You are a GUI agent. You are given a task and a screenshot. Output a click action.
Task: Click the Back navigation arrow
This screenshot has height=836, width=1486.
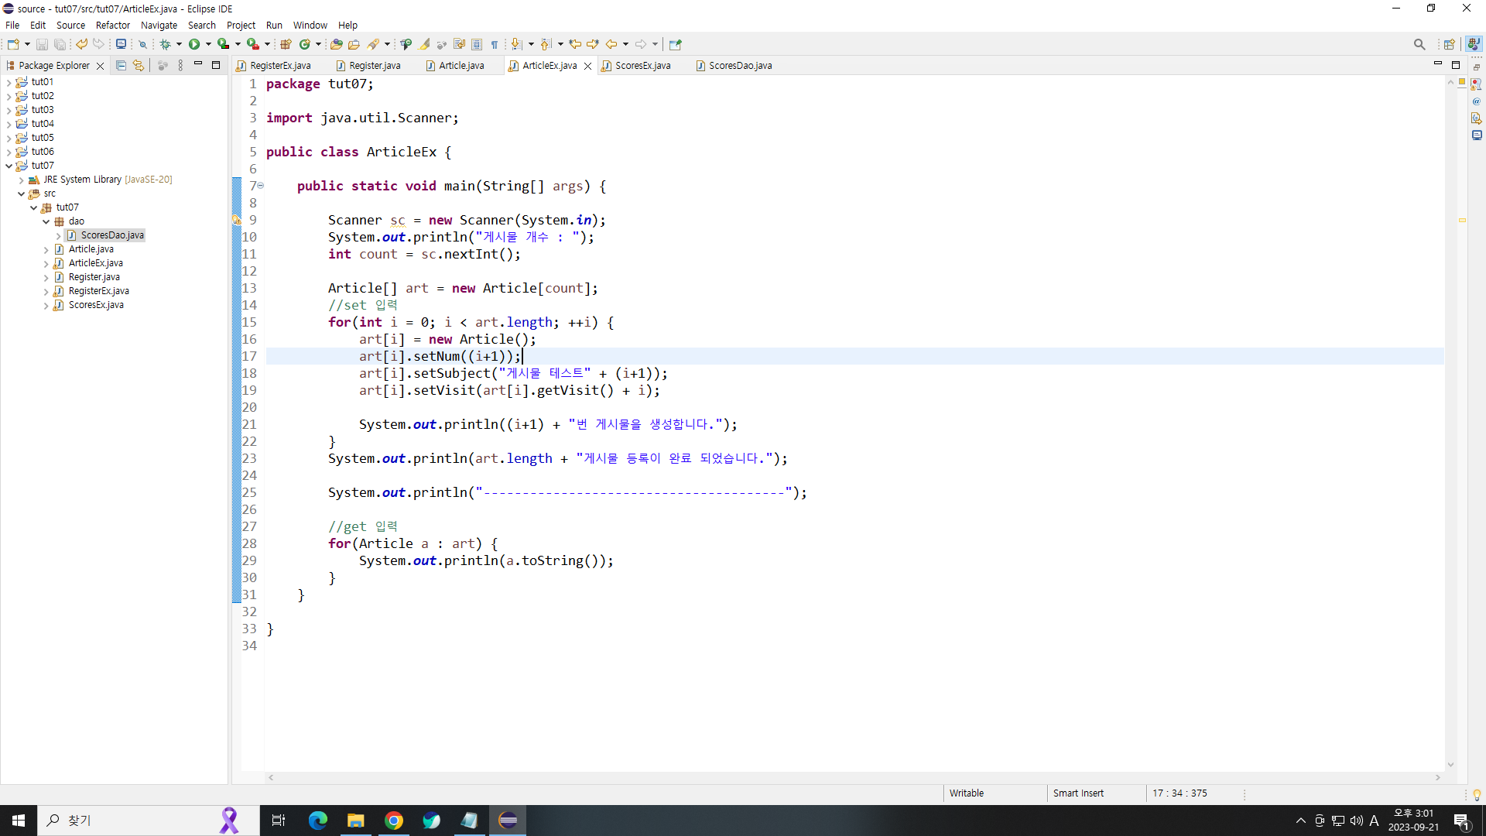click(611, 44)
